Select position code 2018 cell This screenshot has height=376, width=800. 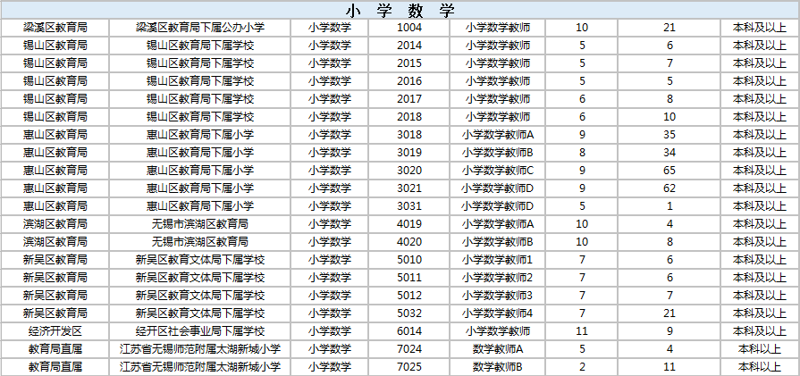tap(408, 117)
